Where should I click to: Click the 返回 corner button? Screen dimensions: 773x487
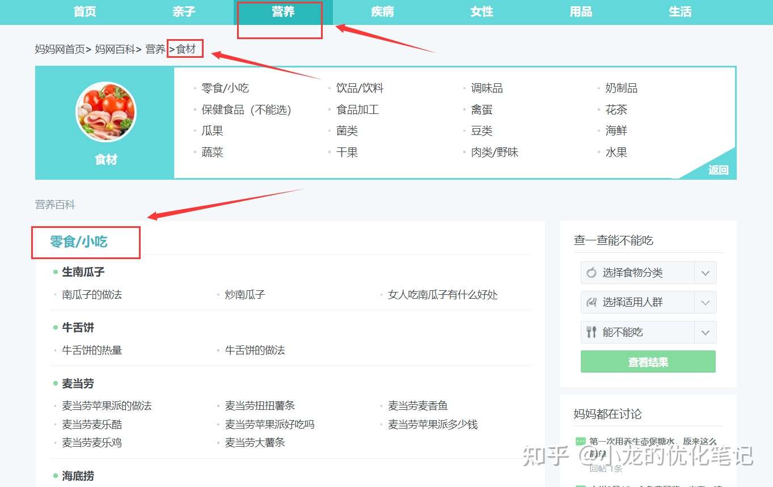click(x=718, y=170)
